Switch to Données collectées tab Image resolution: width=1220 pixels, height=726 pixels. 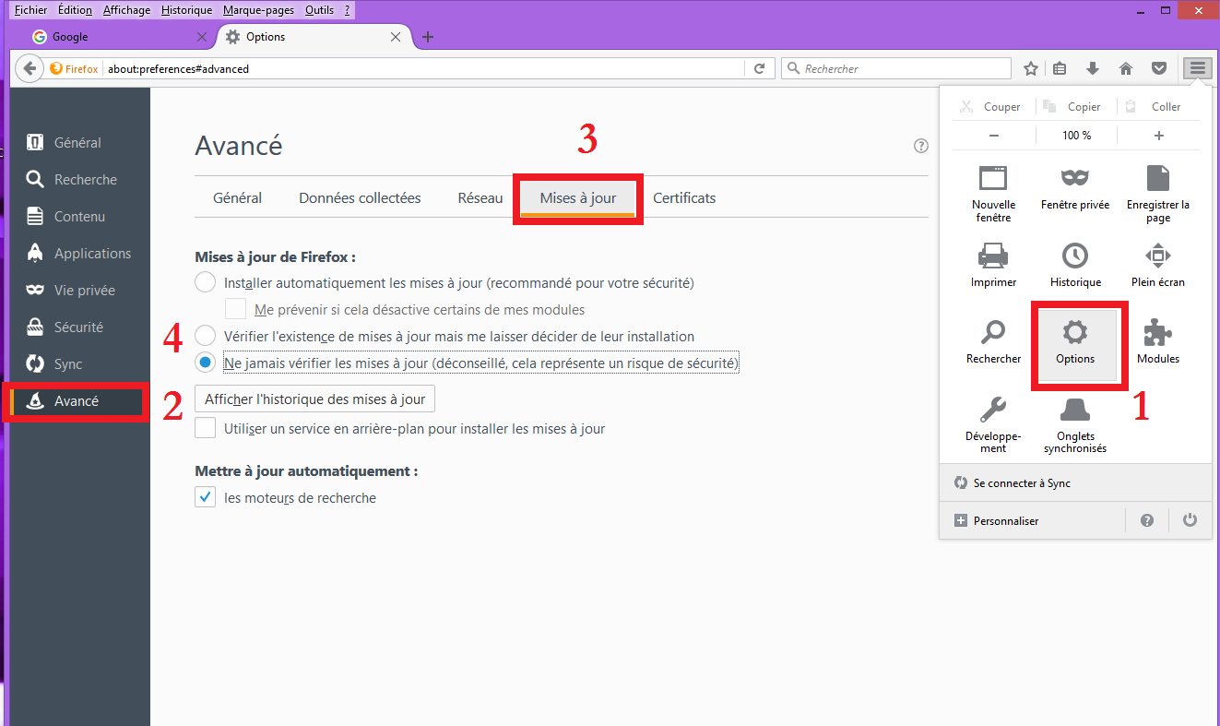point(360,197)
